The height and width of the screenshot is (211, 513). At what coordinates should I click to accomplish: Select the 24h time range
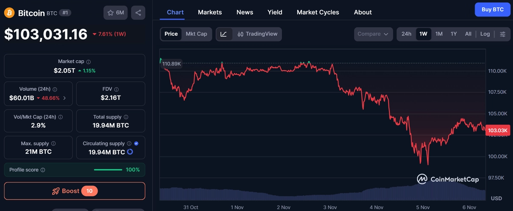point(407,34)
